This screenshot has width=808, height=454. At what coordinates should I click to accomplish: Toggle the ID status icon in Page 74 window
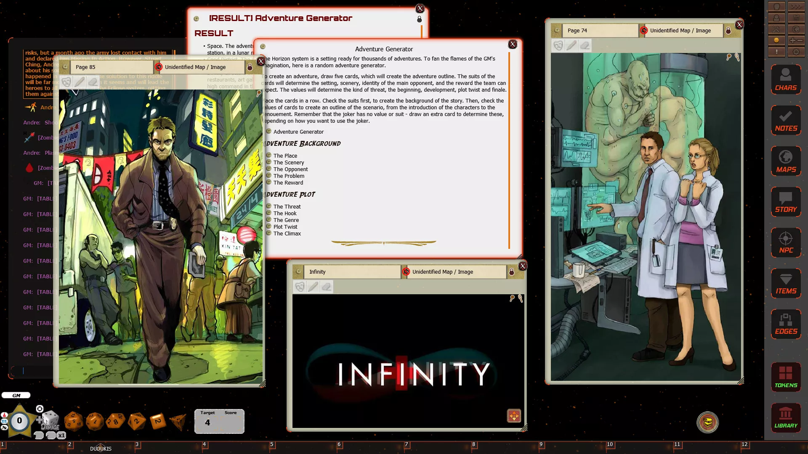[644, 30]
